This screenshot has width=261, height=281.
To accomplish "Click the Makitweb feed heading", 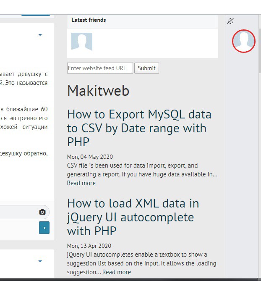I will 98,91.
